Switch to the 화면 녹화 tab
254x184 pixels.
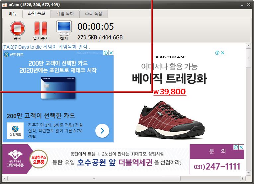click(x=37, y=13)
